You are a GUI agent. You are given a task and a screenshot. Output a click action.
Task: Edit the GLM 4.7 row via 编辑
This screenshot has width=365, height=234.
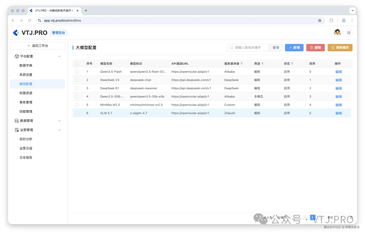point(338,113)
